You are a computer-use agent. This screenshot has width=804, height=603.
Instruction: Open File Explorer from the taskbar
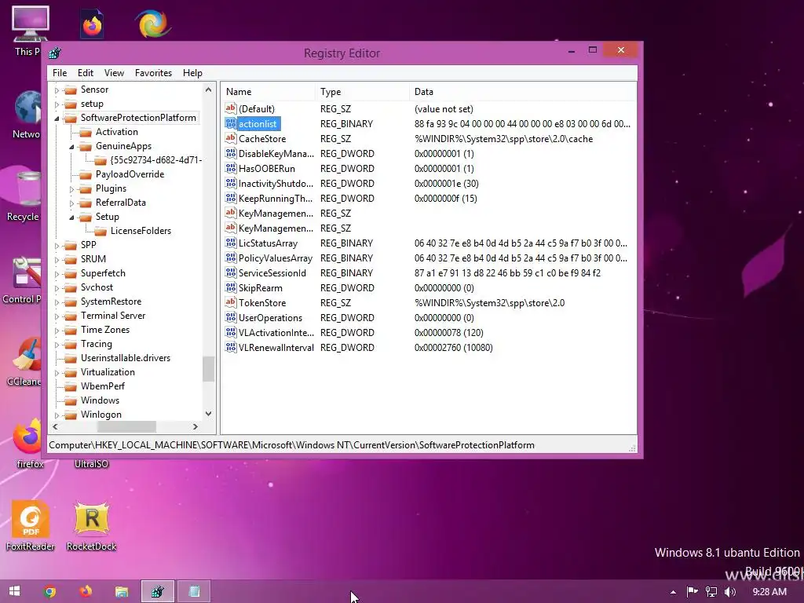point(122,592)
